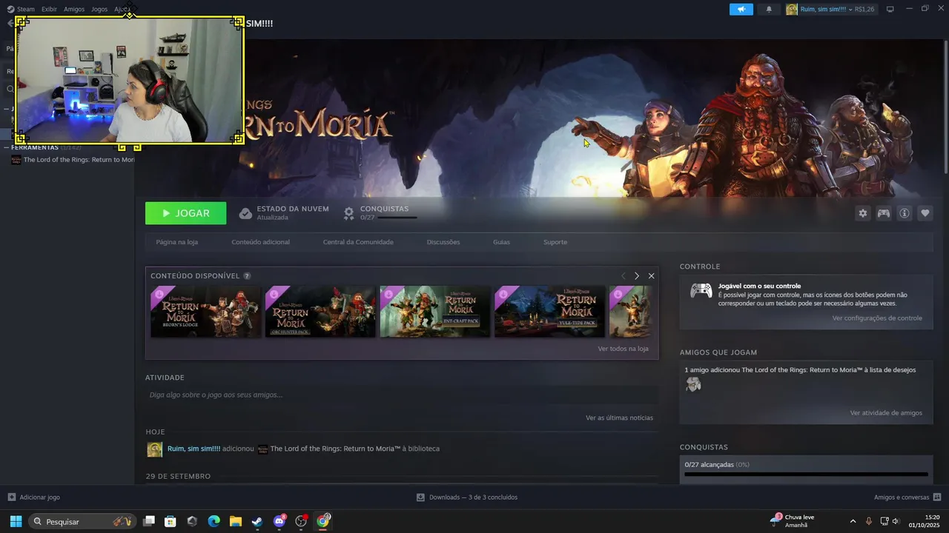Open Microsoft Edge taskbar icon

tap(214, 521)
